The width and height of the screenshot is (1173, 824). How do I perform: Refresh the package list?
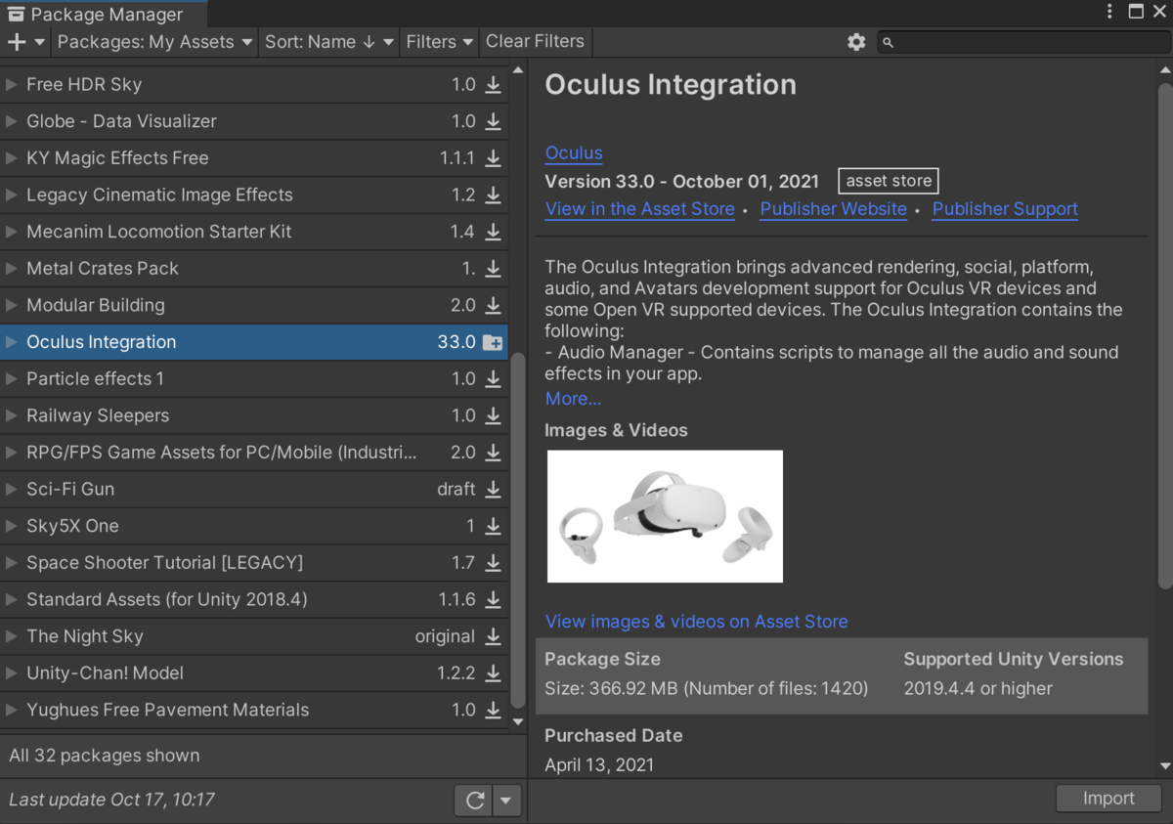[x=475, y=801]
